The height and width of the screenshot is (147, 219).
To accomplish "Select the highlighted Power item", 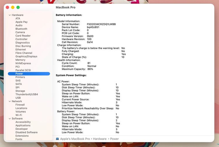I will click(x=29, y=73).
